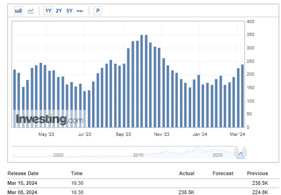
Task: Click Previous value 238.5K in Mar 15 row
Action: coord(260,183)
